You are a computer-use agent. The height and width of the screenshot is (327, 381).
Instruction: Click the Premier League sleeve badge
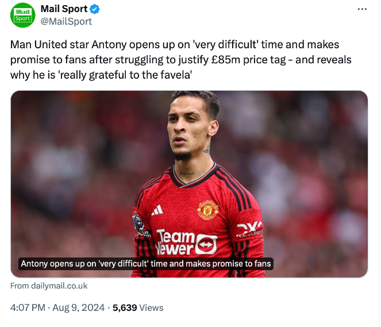point(138,222)
